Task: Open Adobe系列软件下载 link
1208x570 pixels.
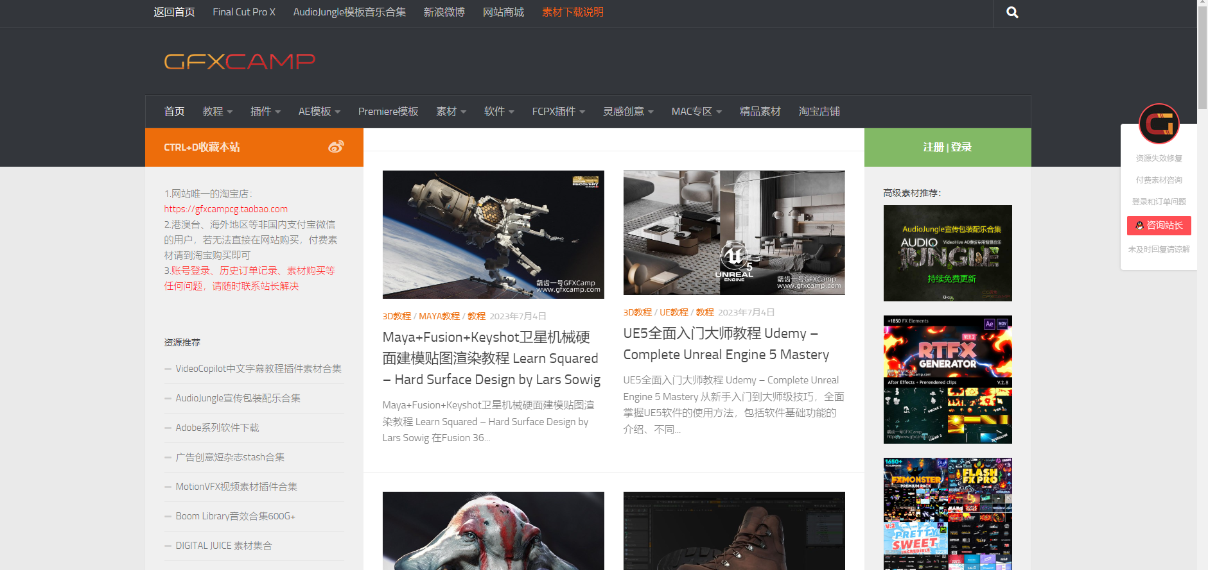Action: tap(217, 428)
